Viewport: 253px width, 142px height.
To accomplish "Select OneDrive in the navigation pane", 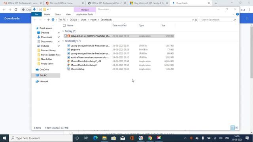I will click(44, 69).
